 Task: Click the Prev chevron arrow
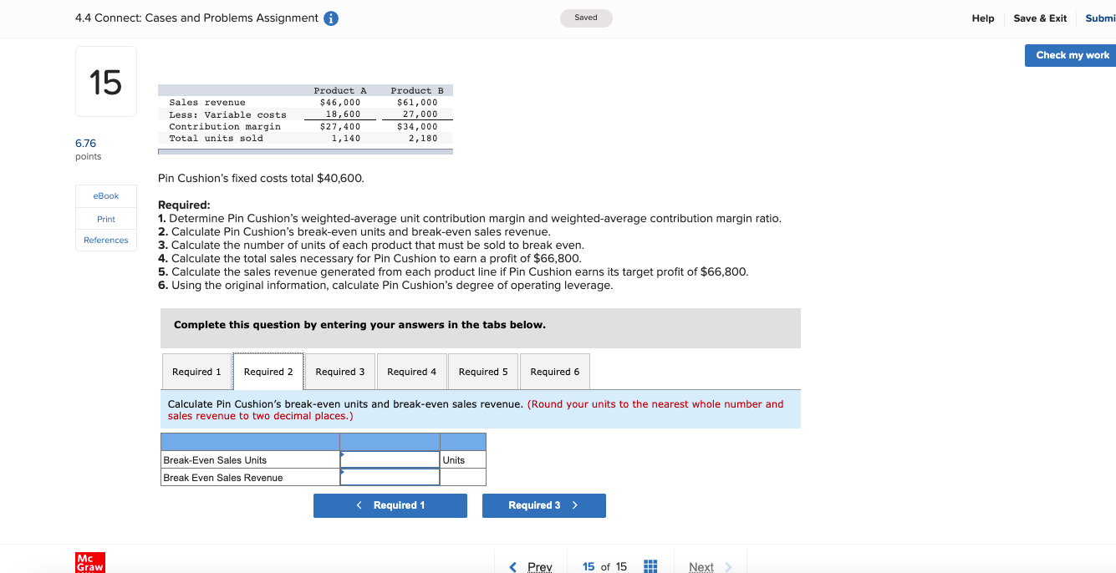click(x=513, y=566)
